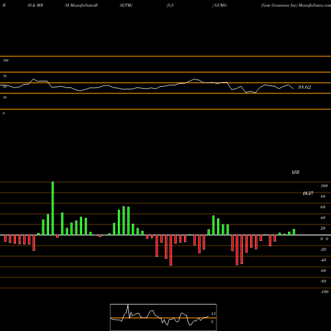The width and height of the screenshot is (331, 331).
Task: Click the RSI value 38.62 label
Action: 305,87
